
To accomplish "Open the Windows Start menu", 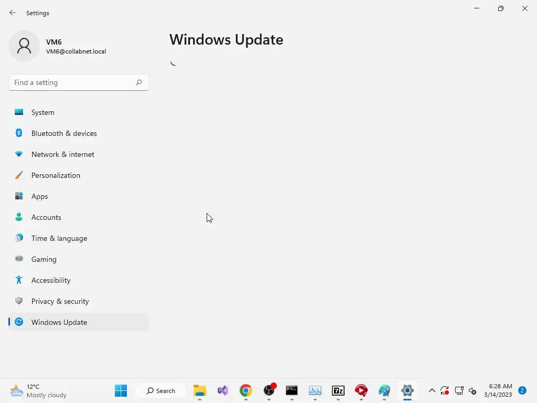I will [x=121, y=390].
